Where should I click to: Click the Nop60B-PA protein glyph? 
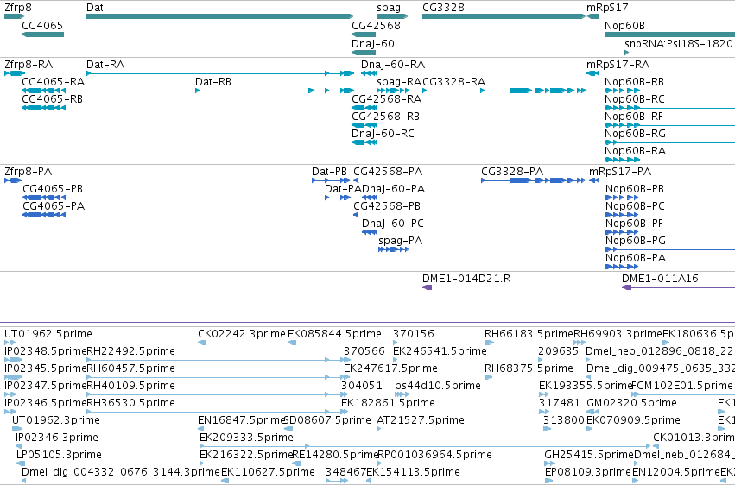(x=622, y=268)
